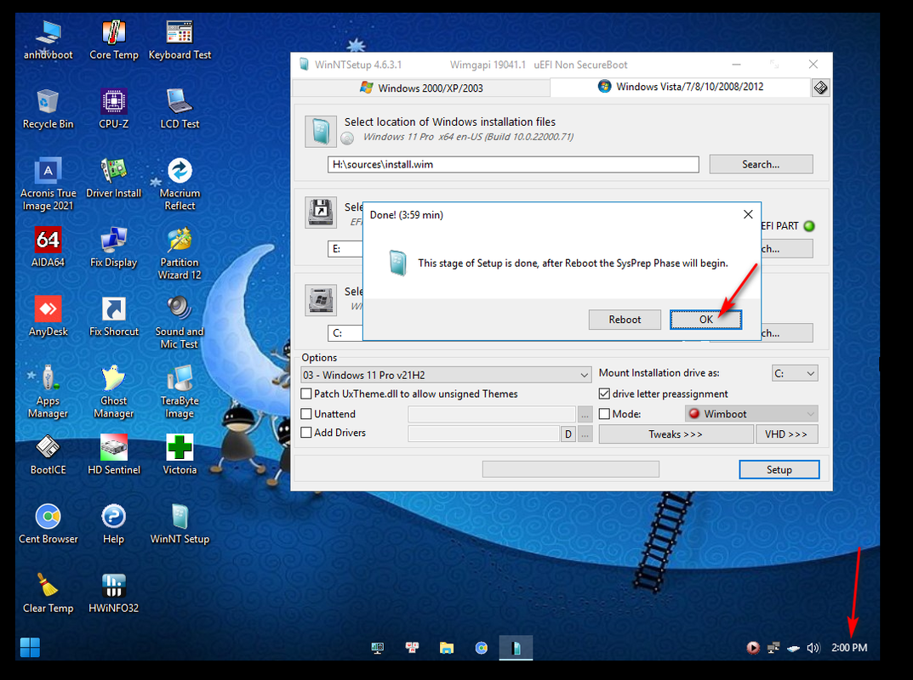Uncheck drive letter preassignment
This screenshot has width=913, height=680.
point(604,394)
